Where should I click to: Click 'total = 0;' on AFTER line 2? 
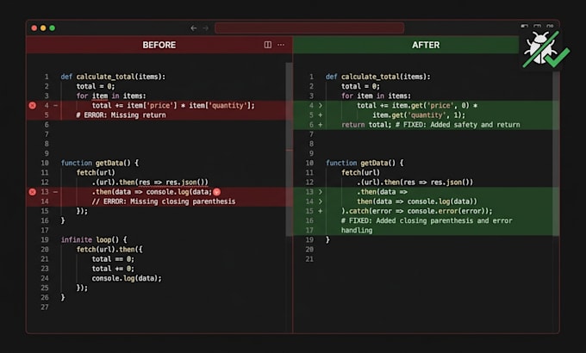point(360,86)
